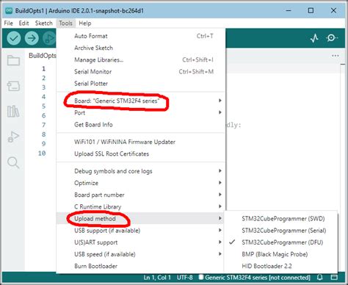Viewport: 348px width, 285px height.
Task: Choose Serial Plotter menu item
Action: [x=141, y=84]
